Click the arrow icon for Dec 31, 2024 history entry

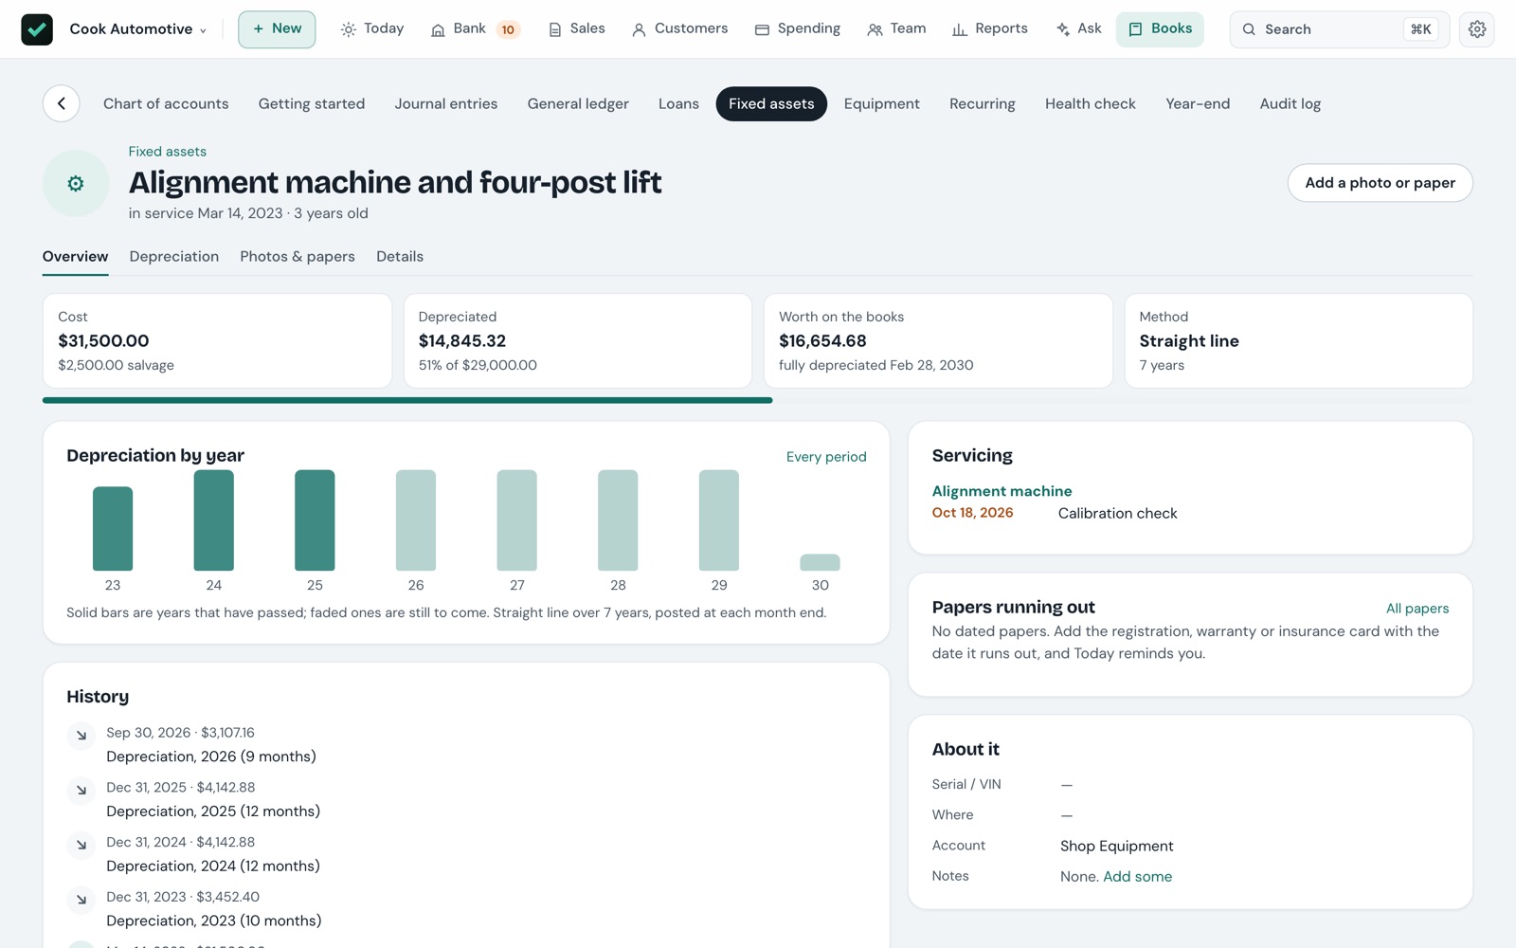[x=81, y=845]
